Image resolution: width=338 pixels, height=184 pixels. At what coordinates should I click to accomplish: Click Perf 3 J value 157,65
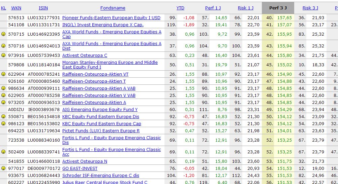pos(284,17)
